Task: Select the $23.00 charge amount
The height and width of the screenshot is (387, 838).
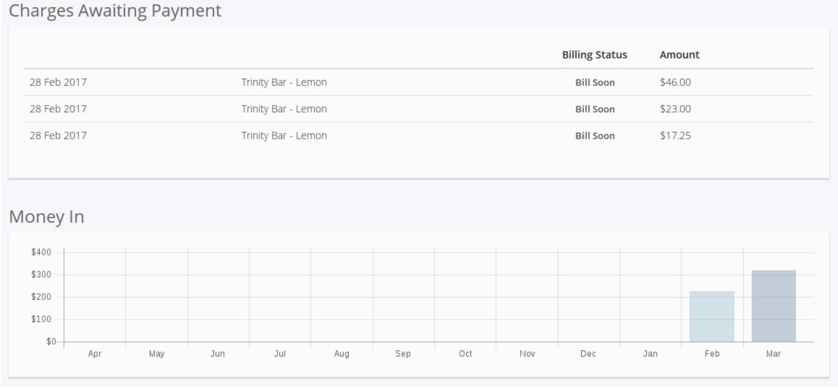Action: click(675, 109)
